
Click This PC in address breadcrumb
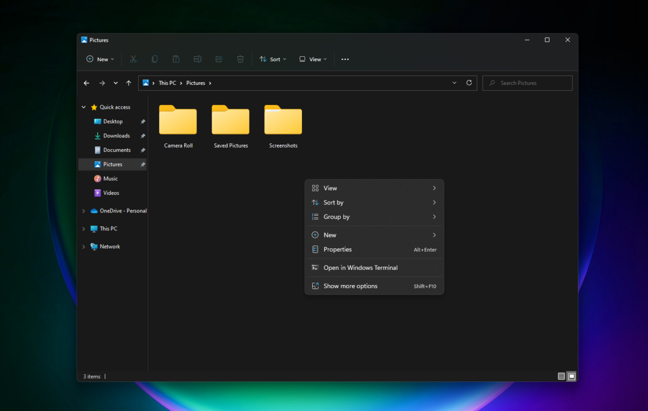point(167,83)
